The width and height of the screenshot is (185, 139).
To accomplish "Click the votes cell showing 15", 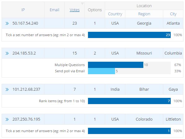I will pos(75,53).
